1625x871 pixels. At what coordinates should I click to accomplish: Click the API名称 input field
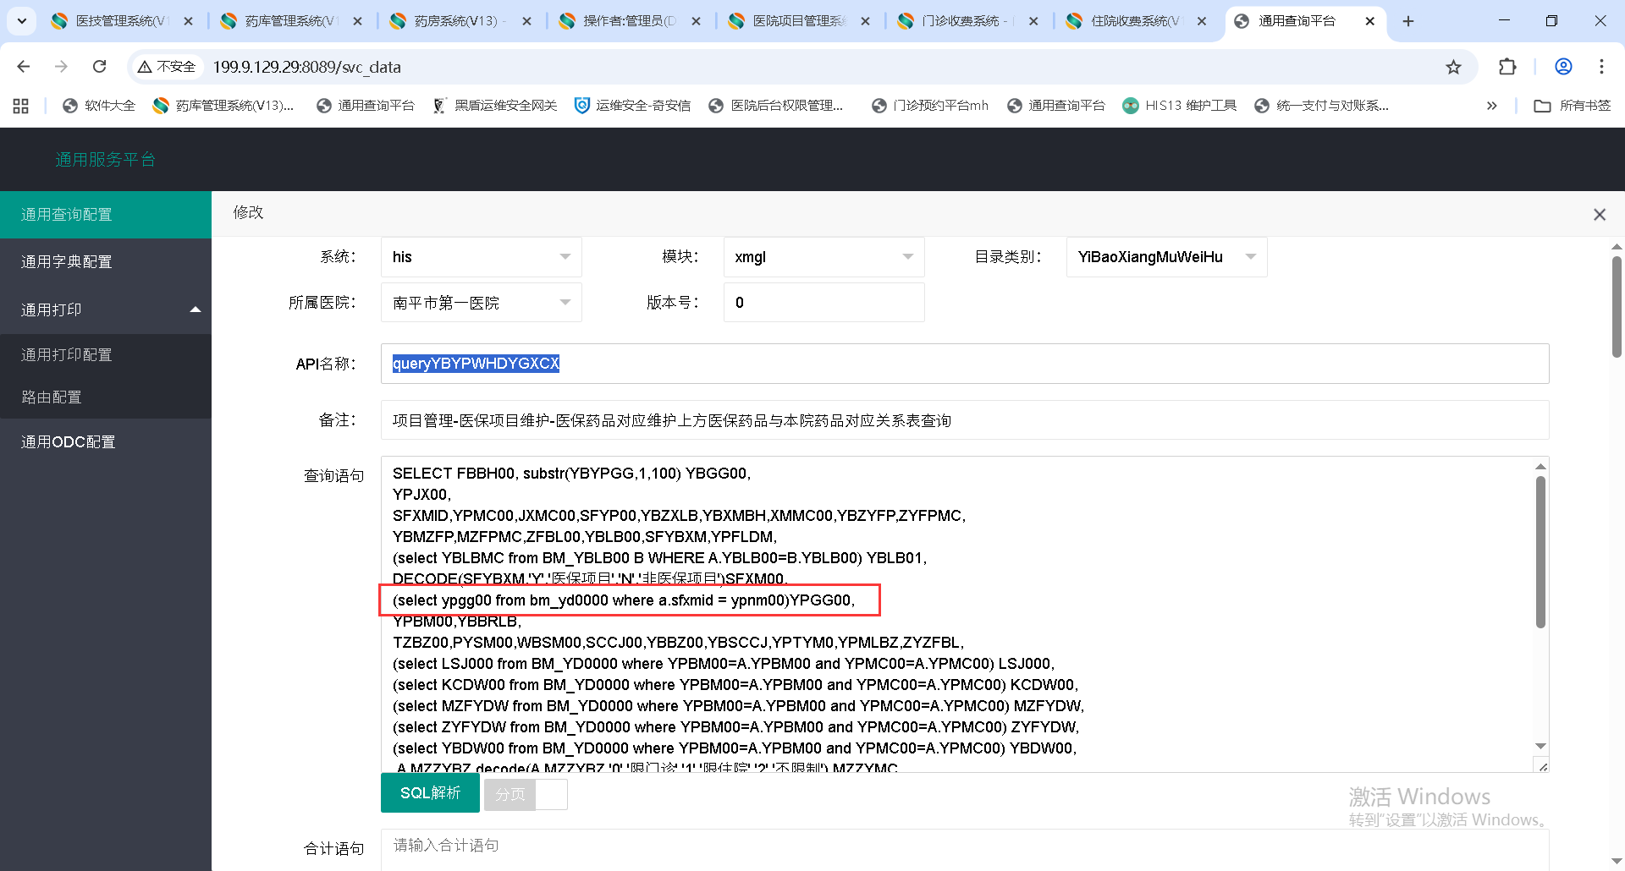(x=965, y=364)
